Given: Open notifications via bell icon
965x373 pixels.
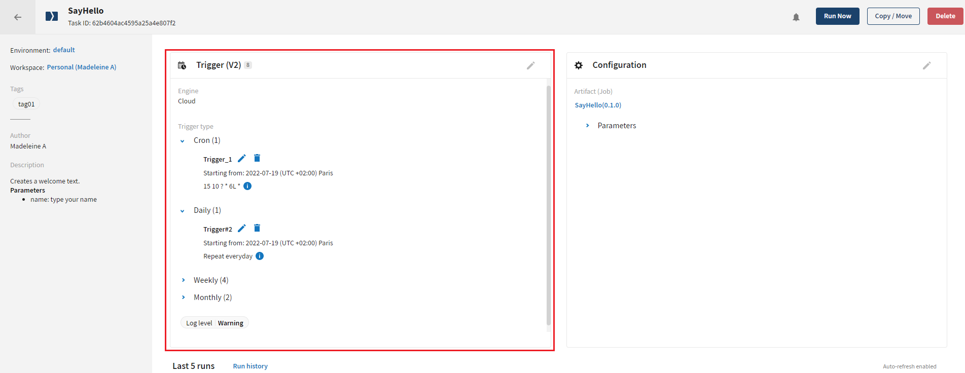Looking at the screenshot, I should (x=796, y=17).
